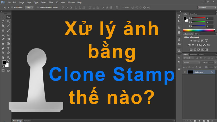The height and width of the screenshot is (122, 217).
Task: Toggle lock all padlock icon in Lock row
Action: click(x=200, y=67)
